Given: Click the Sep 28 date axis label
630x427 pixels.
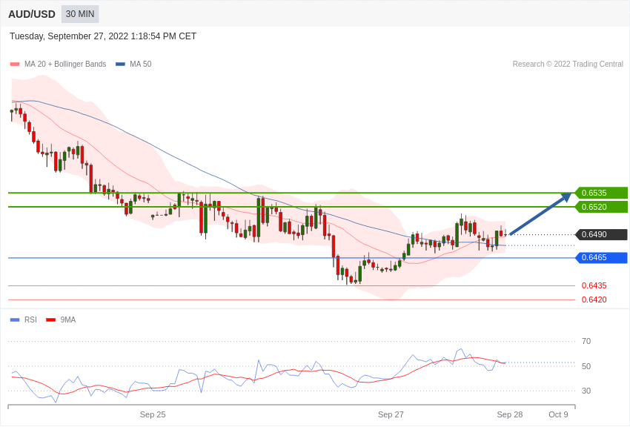Looking at the screenshot, I should (x=510, y=414).
